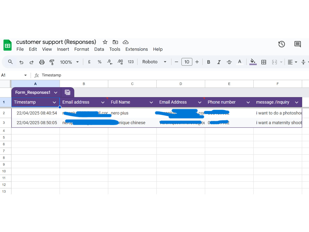Format as currency with pound icon
Screen dimensions: 309x232
pyautogui.click(x=89, y=62)
